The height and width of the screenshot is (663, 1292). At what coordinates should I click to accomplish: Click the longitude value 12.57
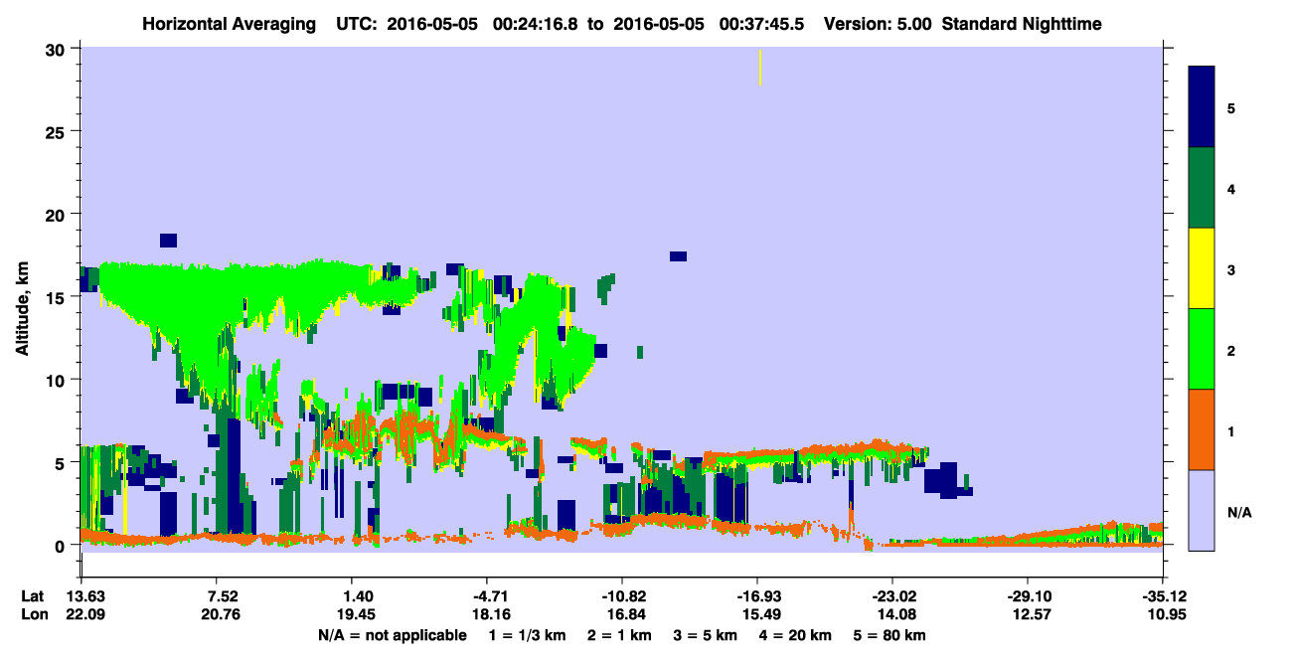coord(1031,614)
